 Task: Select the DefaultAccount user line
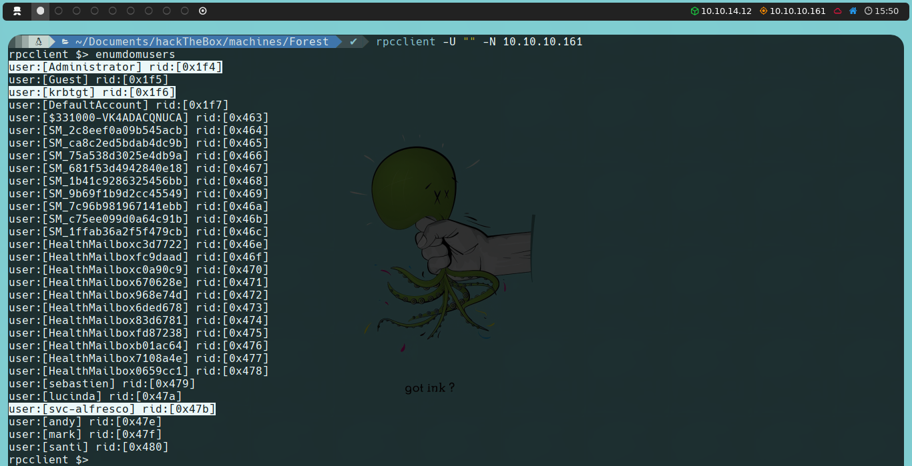coord(119,105)
